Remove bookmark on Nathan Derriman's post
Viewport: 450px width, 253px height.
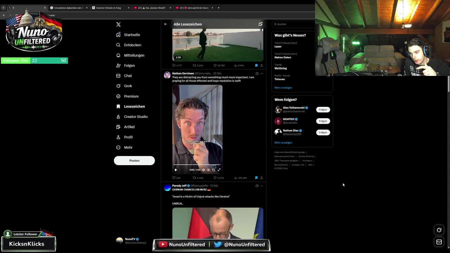click(256, 178)
